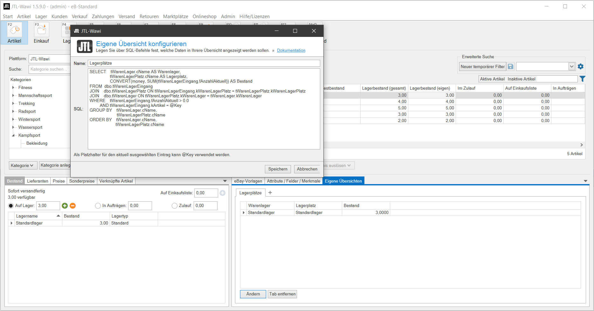This screenshot has width=594, height=311.
Task: Expand the Trekking category
Action: (13, 103)
